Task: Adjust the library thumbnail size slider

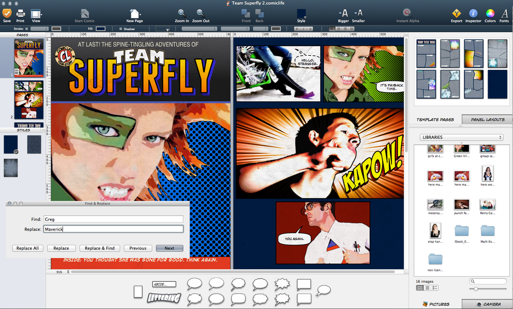Action: [487, 289]
